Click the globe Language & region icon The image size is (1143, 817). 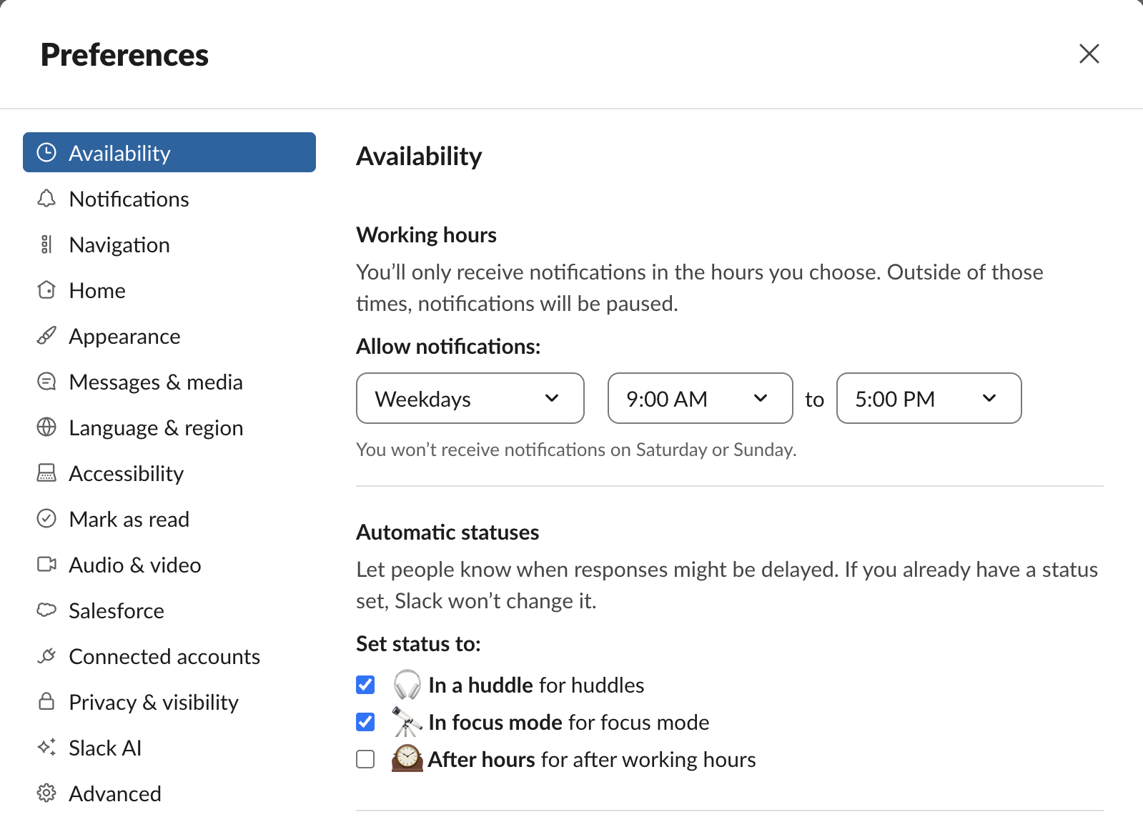pyautogui.click(x=46, y=427)
